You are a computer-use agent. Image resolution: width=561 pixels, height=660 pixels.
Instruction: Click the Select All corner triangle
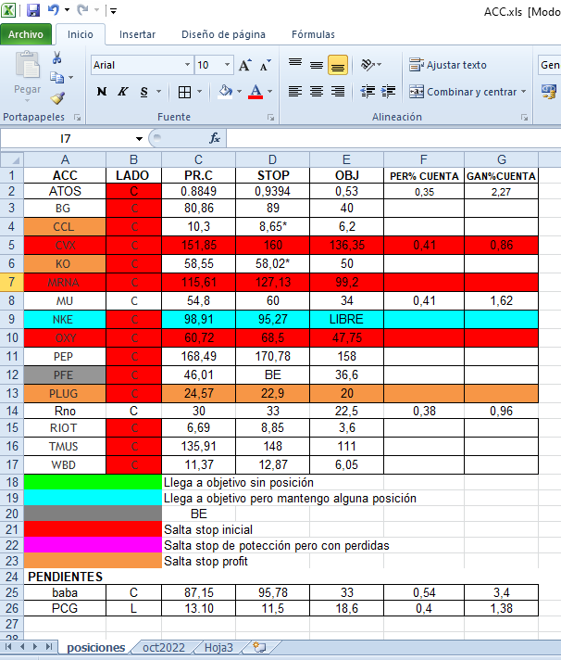tap(12, 160)
